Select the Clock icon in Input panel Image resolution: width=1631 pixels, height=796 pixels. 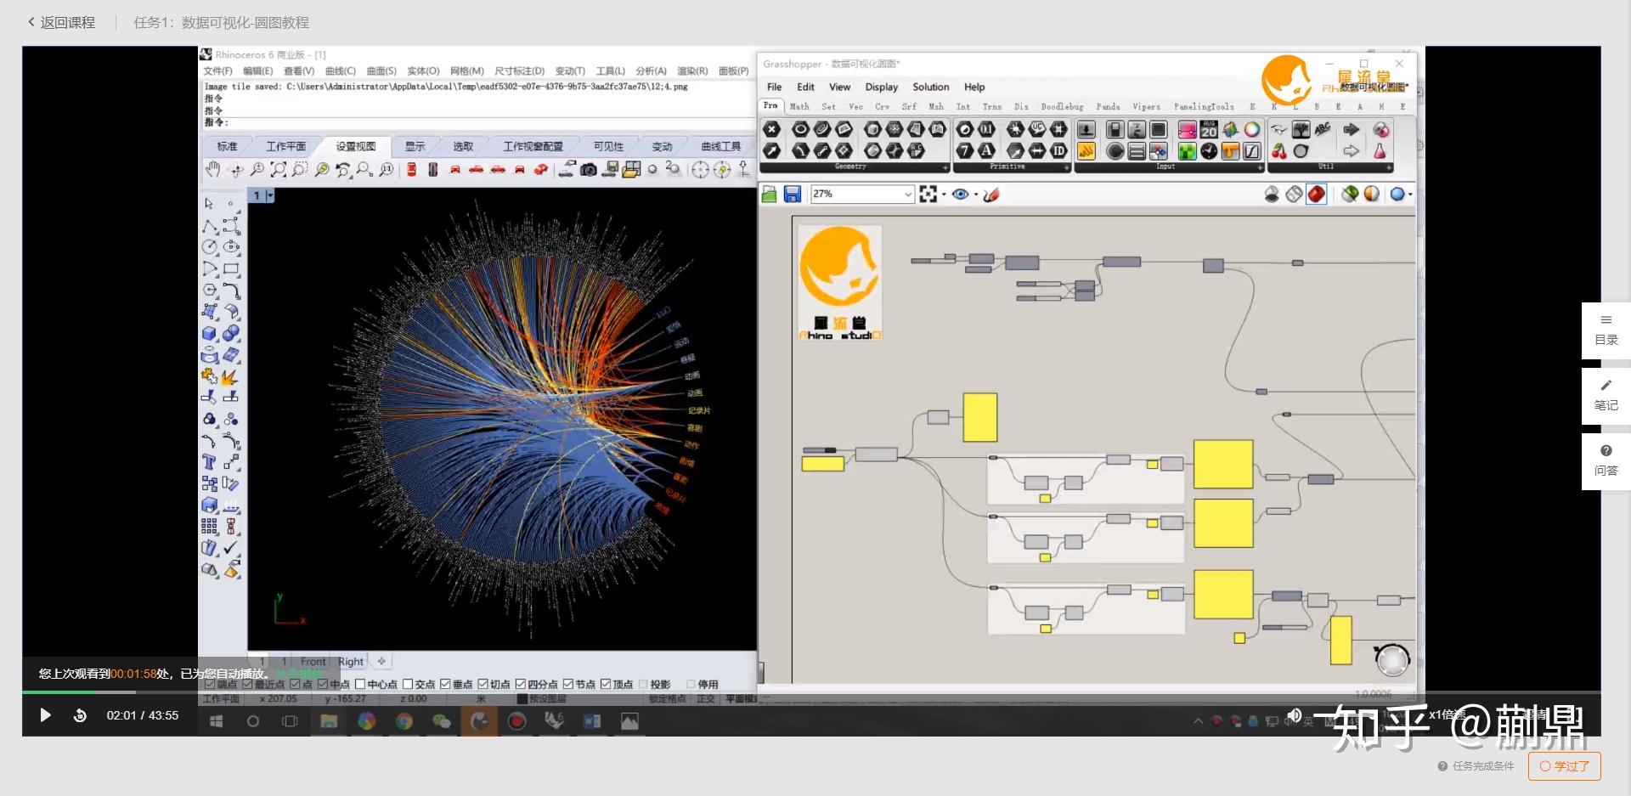pos(1209,151)
